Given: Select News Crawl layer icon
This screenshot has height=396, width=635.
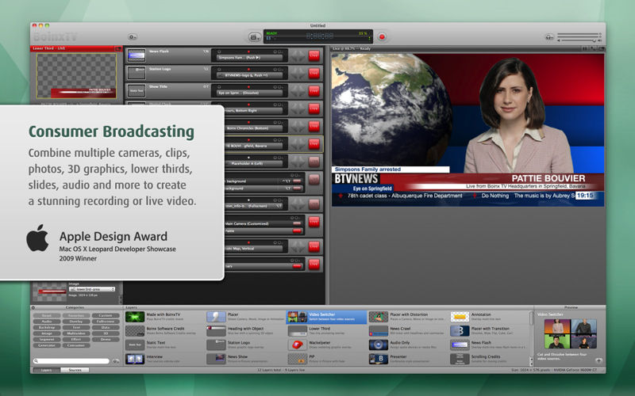Looking at the screenshot, I should pyautogui.click(x=379, y=331).
